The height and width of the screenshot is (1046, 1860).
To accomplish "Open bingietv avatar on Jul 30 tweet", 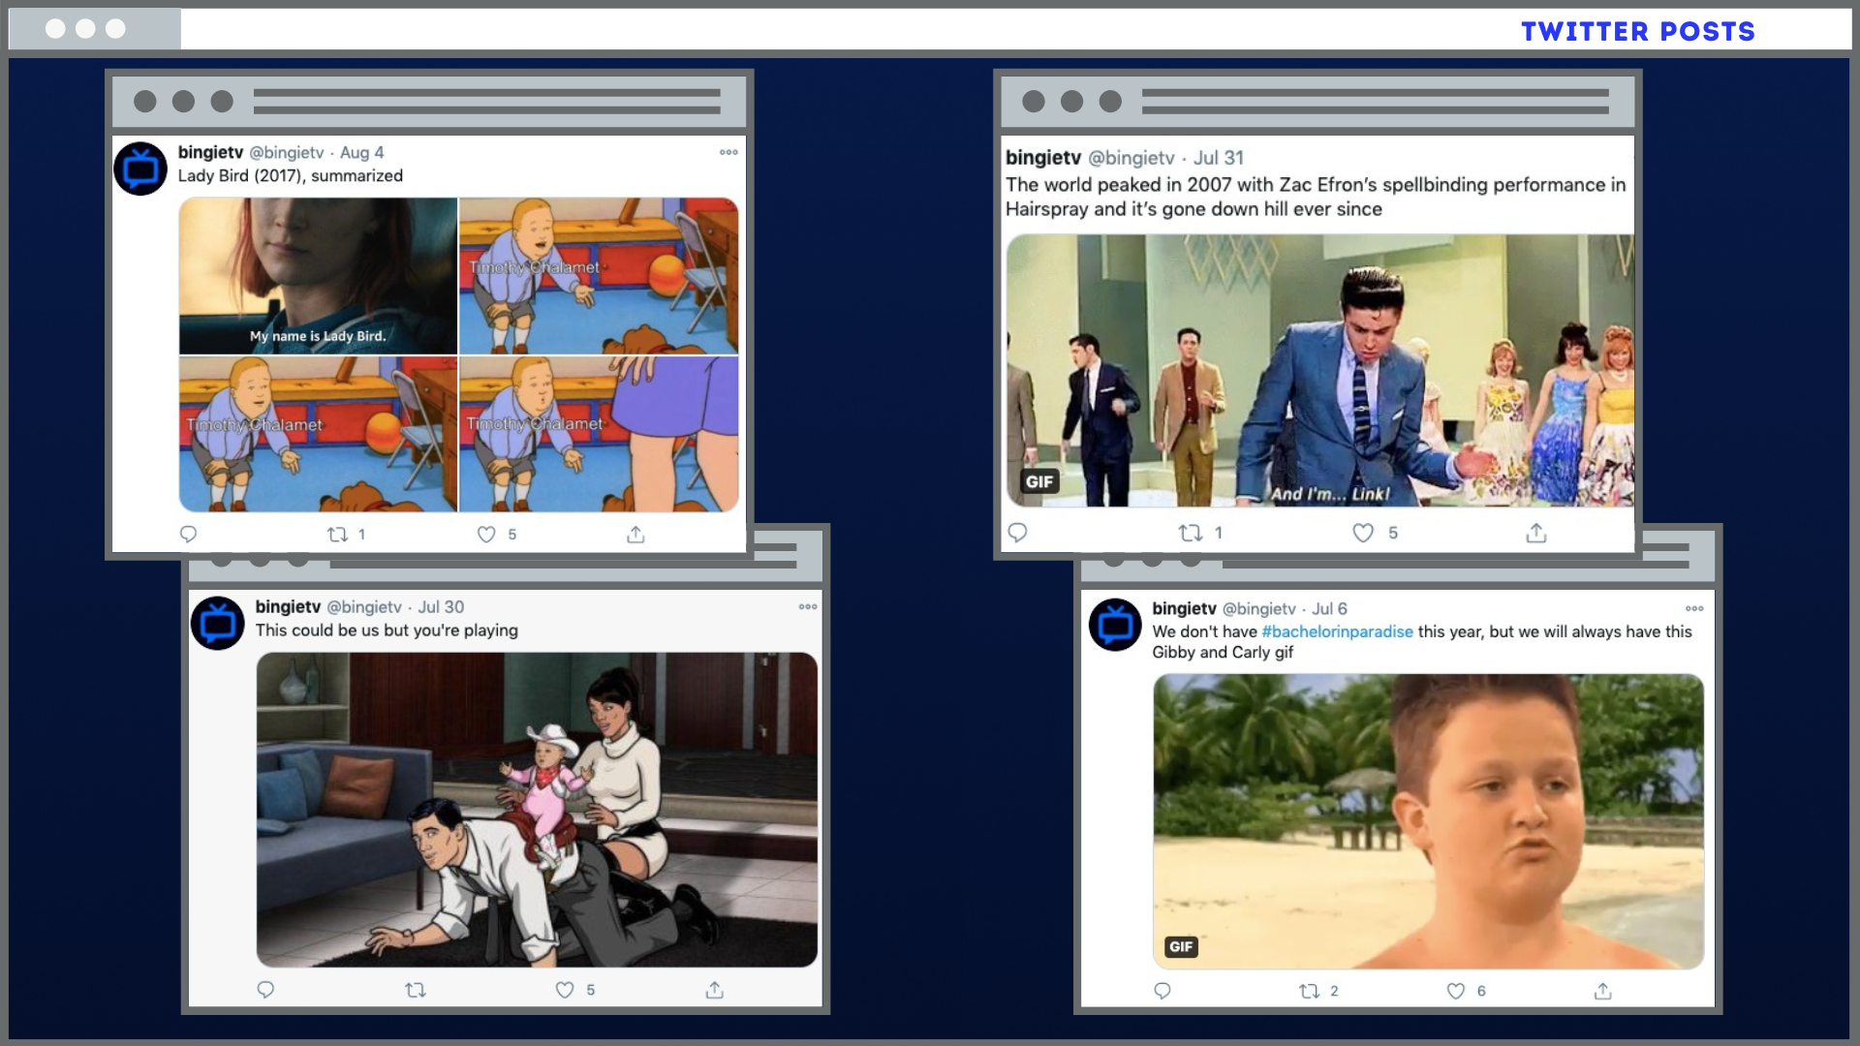I will (218, 624).
